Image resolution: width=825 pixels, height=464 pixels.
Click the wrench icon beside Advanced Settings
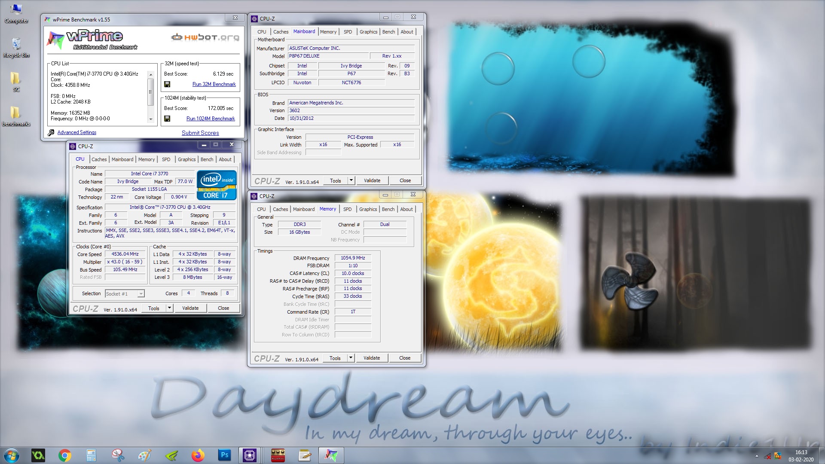pyautogui.click(x=51, y=132)
